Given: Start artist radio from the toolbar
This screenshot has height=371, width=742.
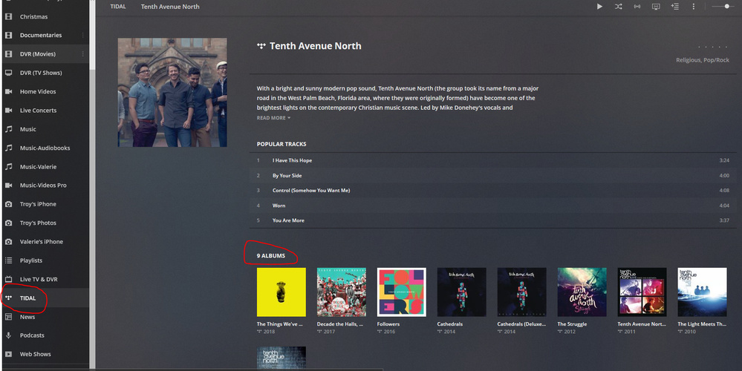Looking at the screenshot, I should tap(637, 7).
